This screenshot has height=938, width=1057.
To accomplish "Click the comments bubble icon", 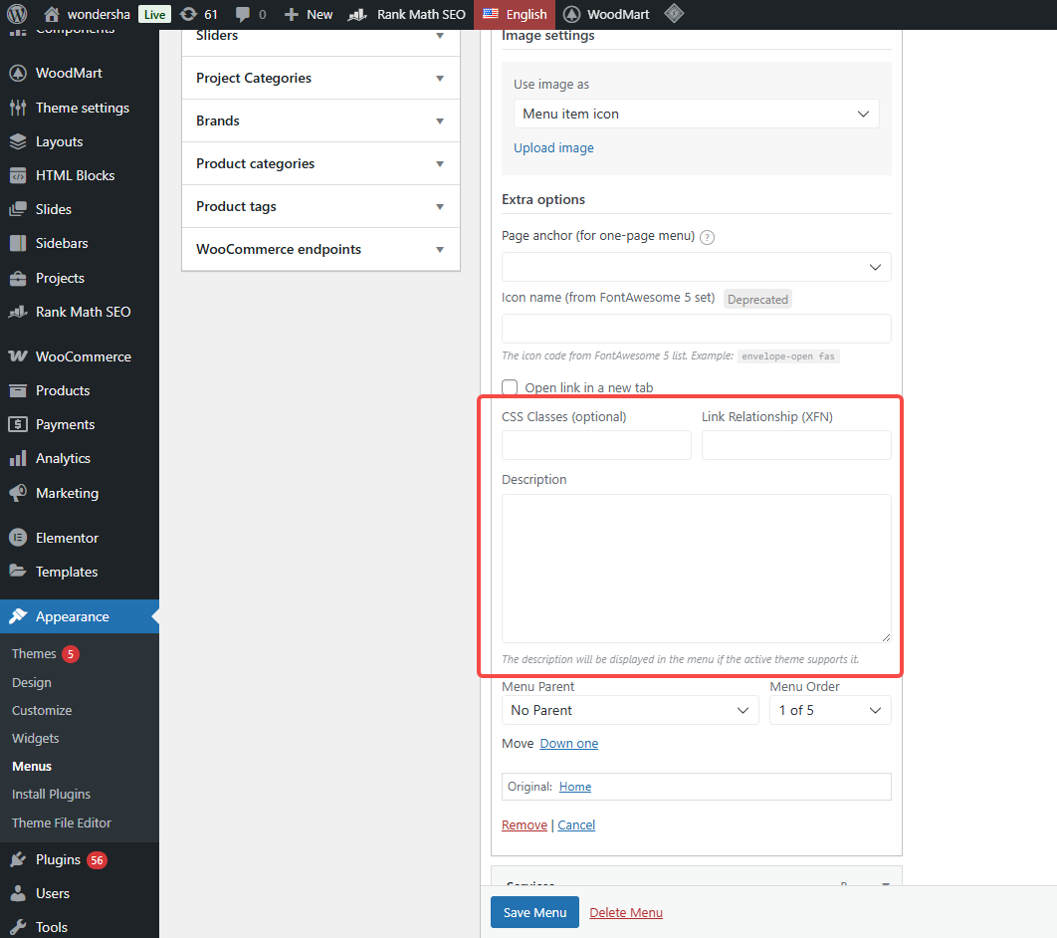I will [x=243, y=14].
